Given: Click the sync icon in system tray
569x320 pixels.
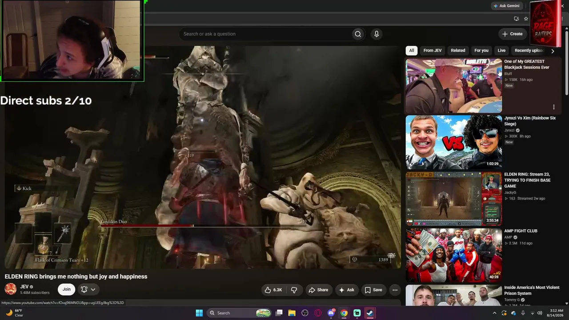Looking at the screenshot, I should point(504,313).
